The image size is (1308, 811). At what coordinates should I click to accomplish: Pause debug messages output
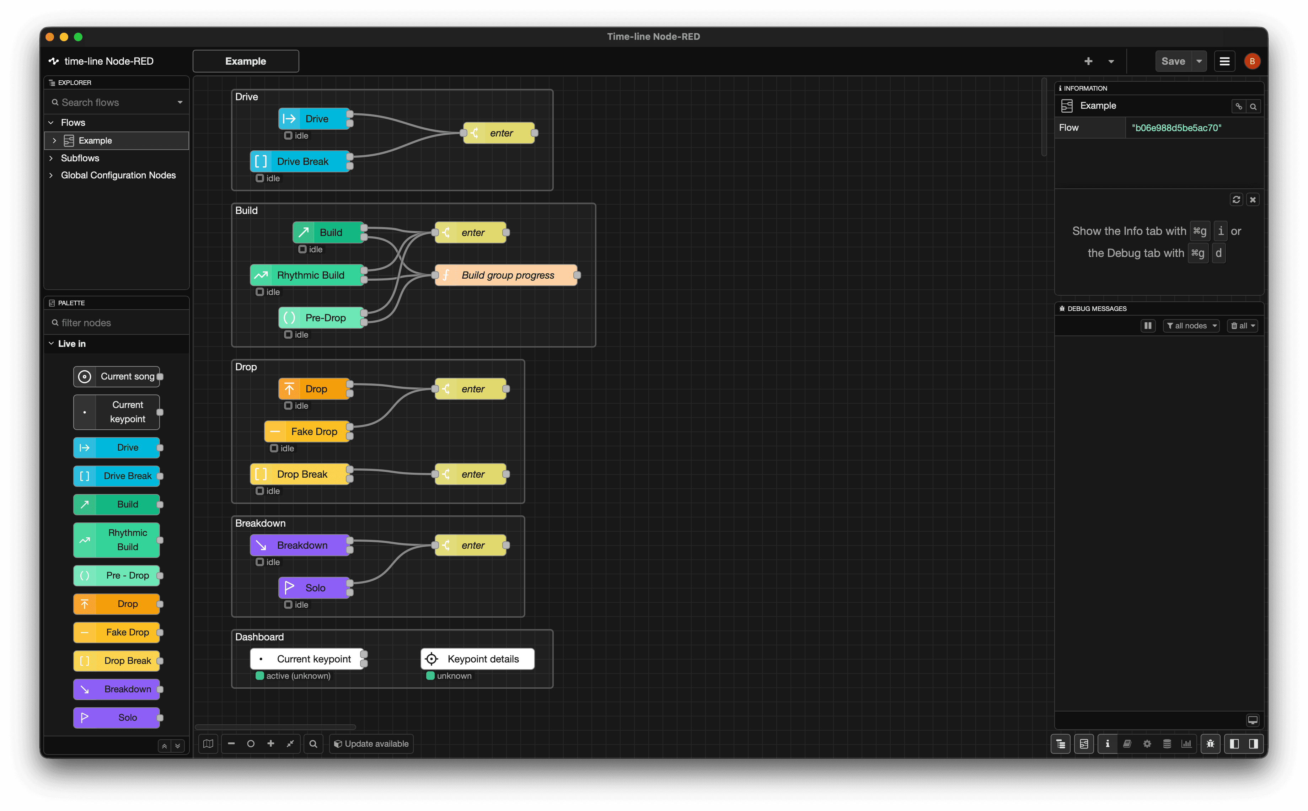coord(1148,326)
